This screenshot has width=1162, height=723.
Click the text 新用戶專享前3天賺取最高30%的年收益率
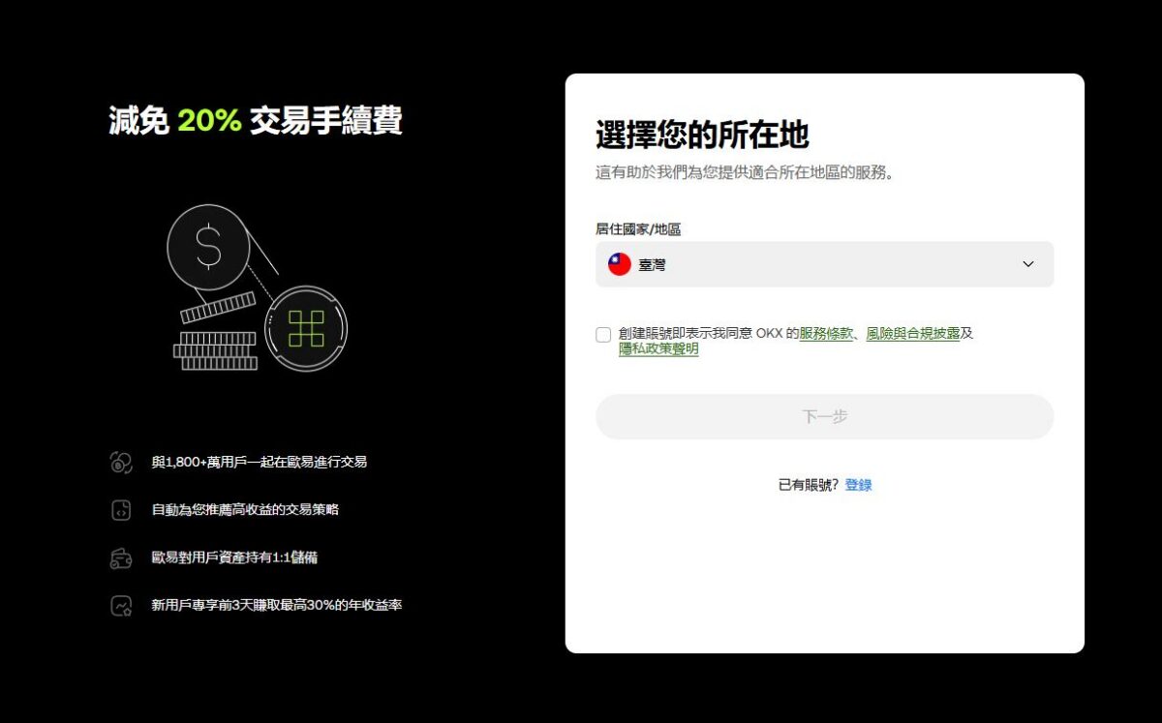[x=277, y=606]
